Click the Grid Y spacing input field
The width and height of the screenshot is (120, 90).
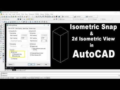coord(44,38)
